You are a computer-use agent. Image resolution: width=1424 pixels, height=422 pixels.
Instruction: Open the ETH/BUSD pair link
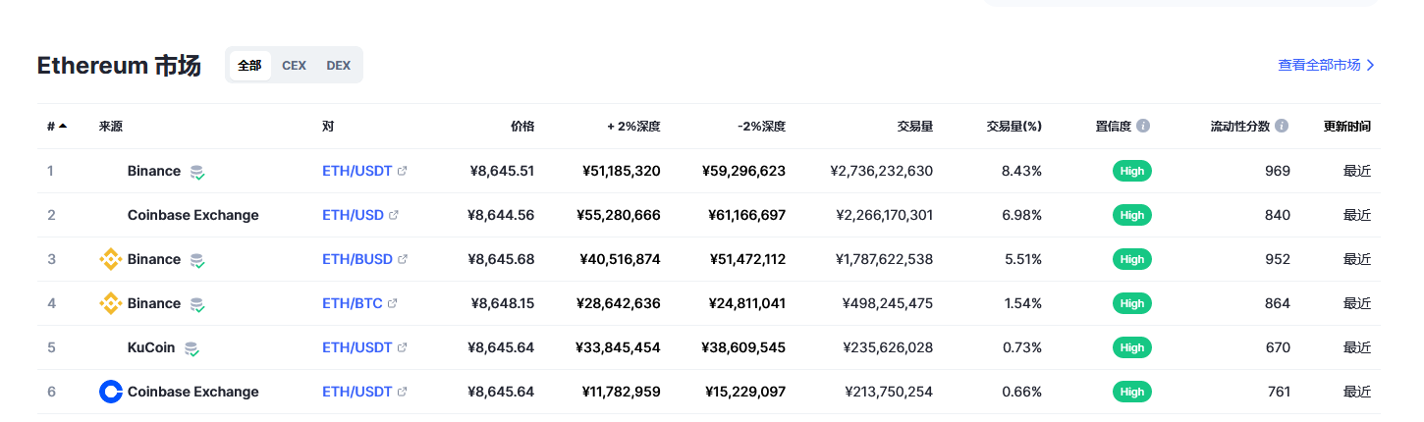coord(357,259)
